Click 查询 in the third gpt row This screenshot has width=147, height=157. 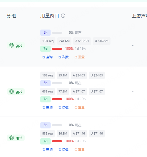click(x=47, y=150)
